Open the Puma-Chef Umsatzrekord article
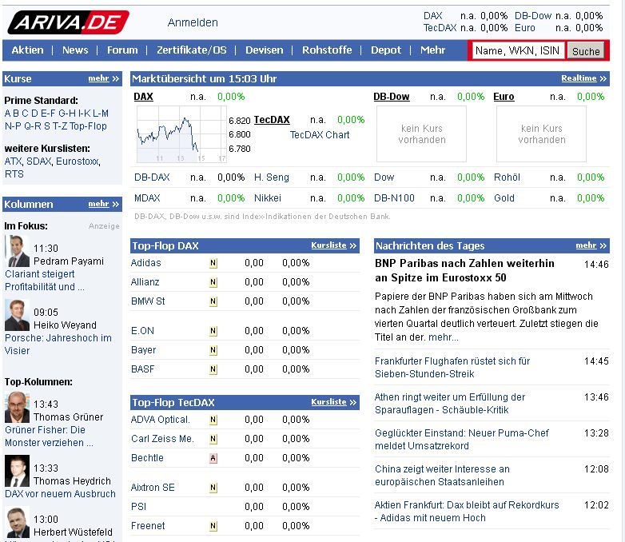The image size is (625, 542). point(462,440)
